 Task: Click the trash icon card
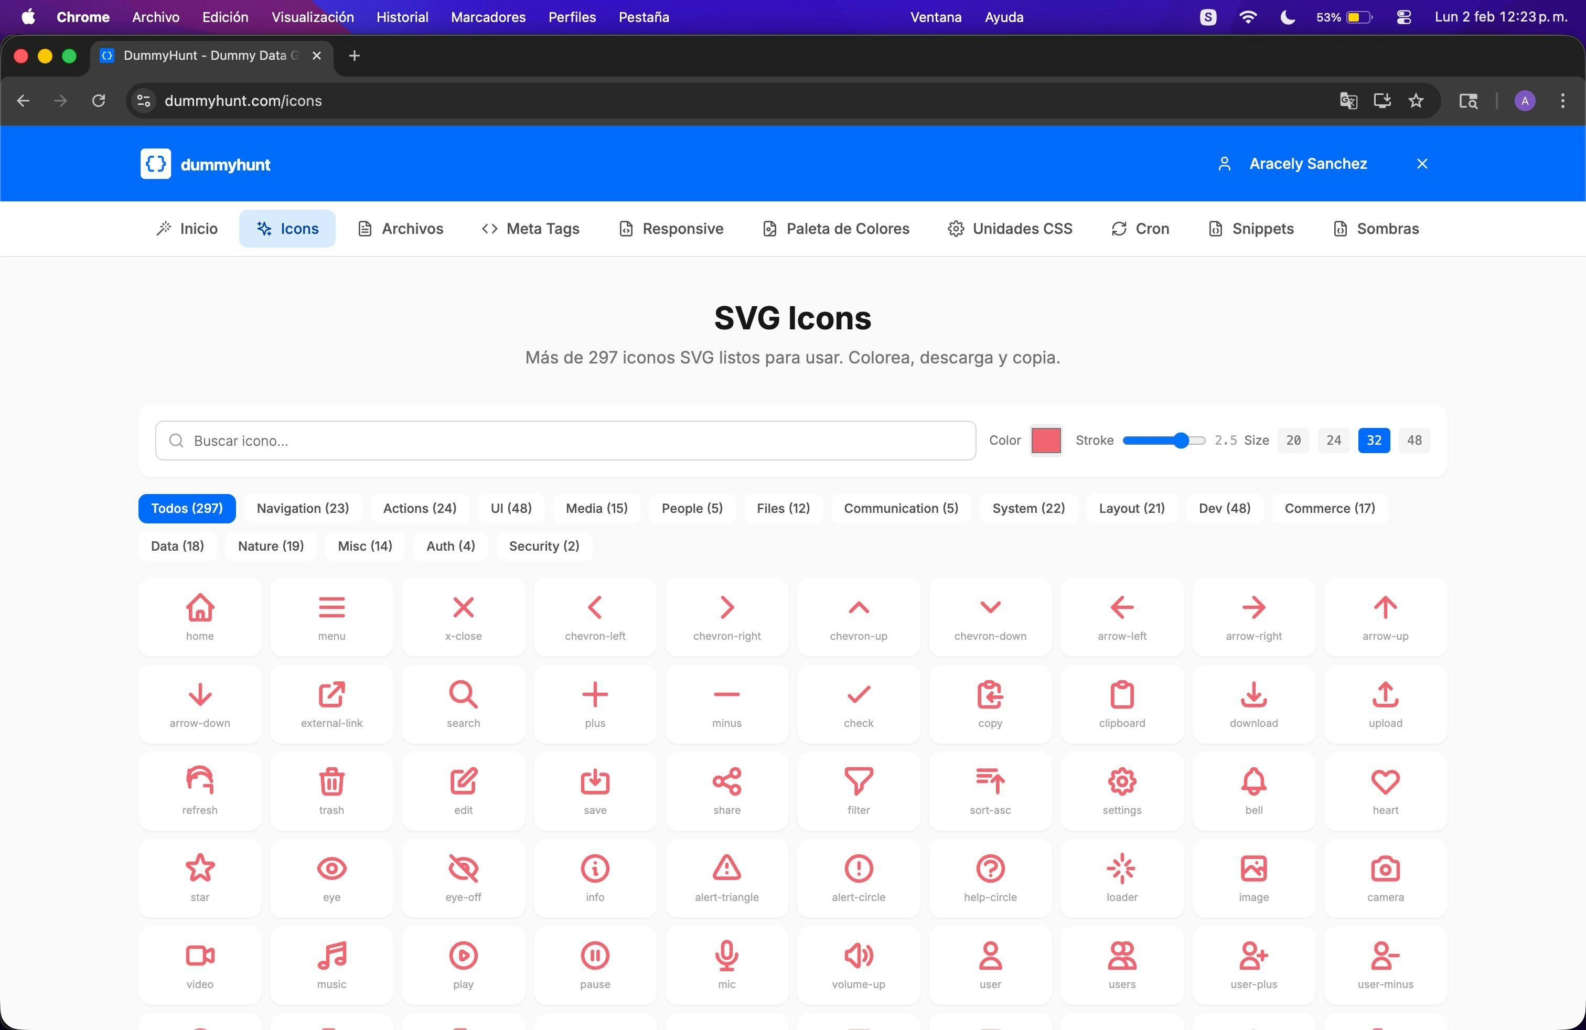[331, 791]
